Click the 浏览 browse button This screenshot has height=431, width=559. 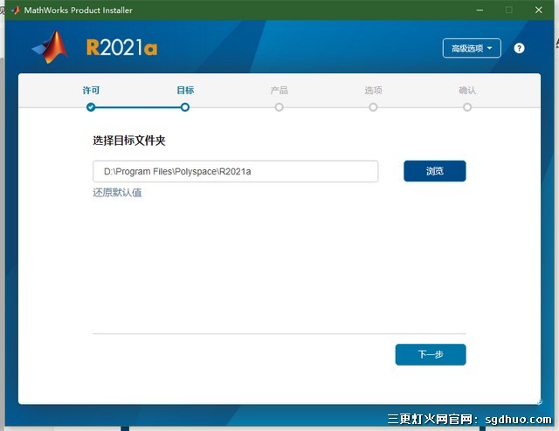(x=435, y=171)
